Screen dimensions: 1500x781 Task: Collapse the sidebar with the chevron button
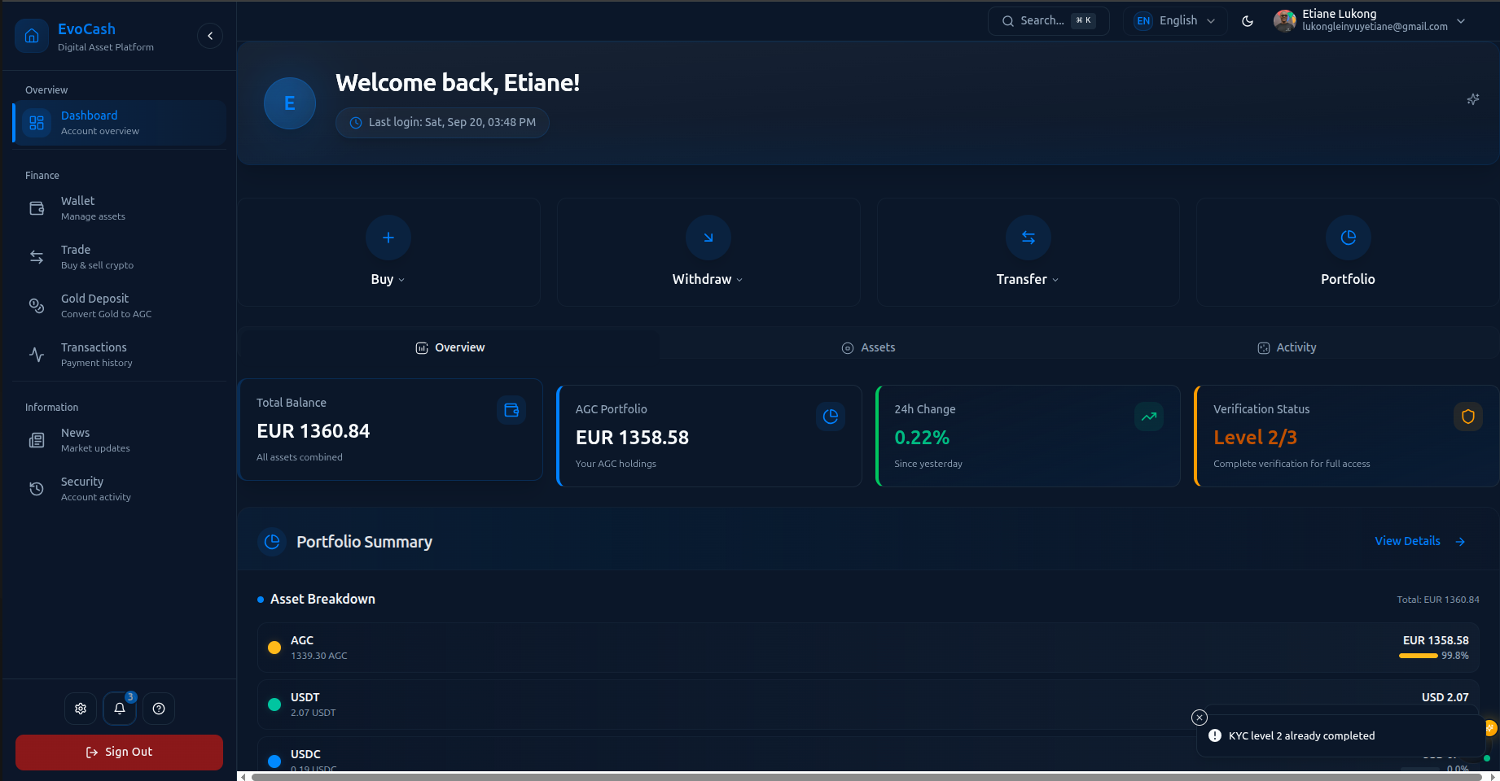tap(210, 36)
